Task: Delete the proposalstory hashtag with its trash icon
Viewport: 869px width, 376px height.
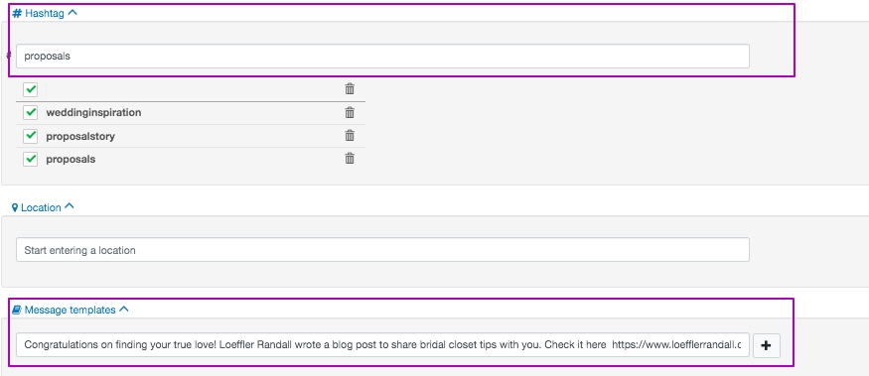Action: (350, 135)
